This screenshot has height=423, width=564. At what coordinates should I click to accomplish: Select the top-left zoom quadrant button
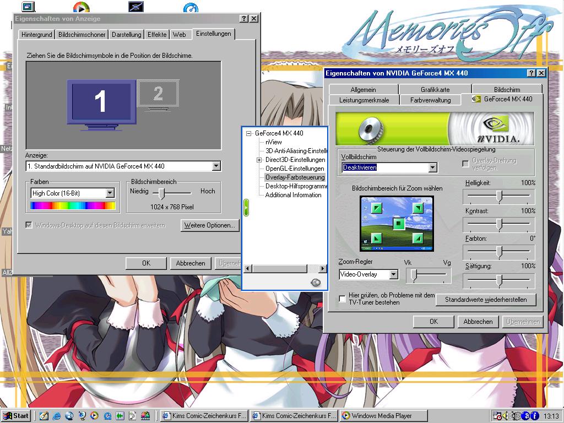pyautogui.click(x=376, y=208)
